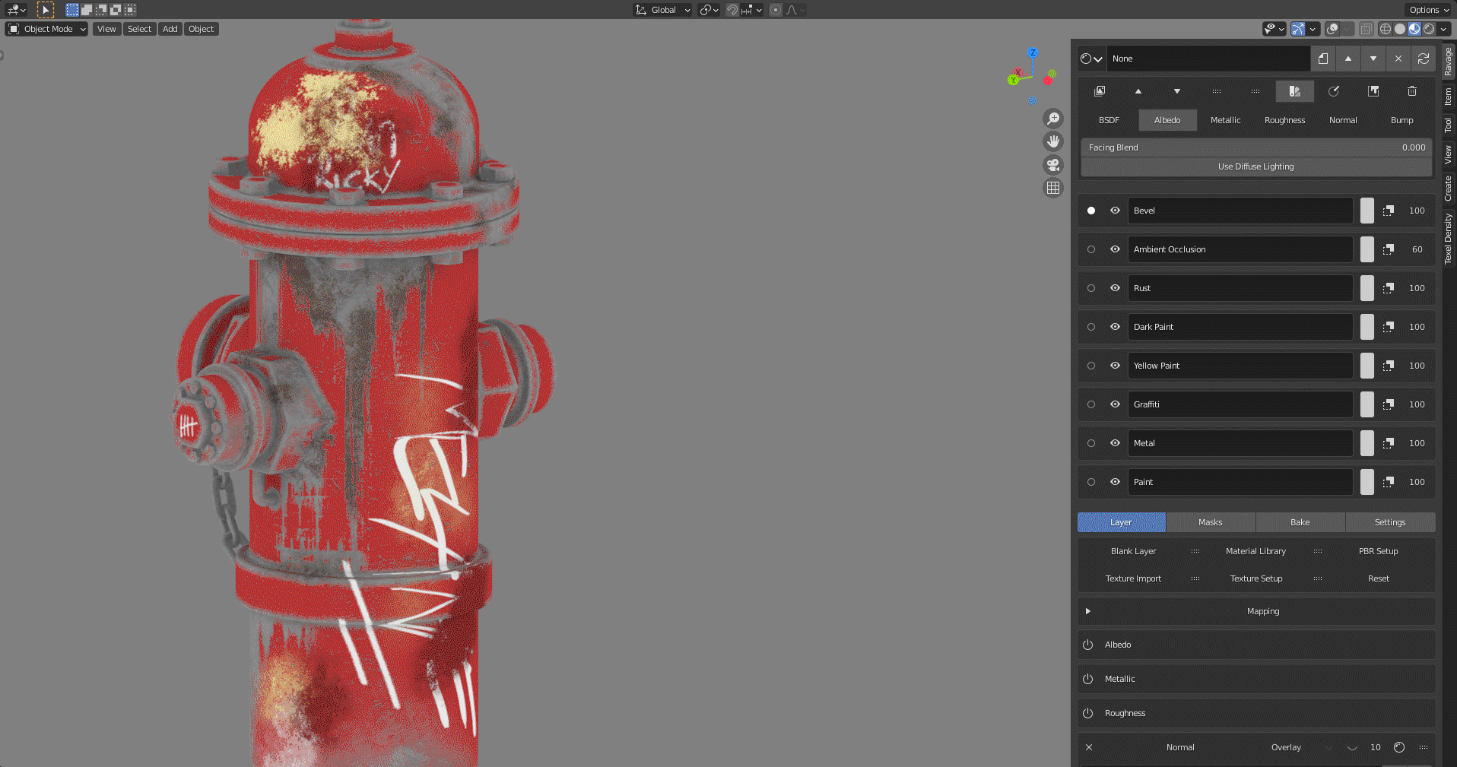Select the pan hand viewport icon
The width and height of the screenshot is (1457, 767).
(x=1053, y=141)
